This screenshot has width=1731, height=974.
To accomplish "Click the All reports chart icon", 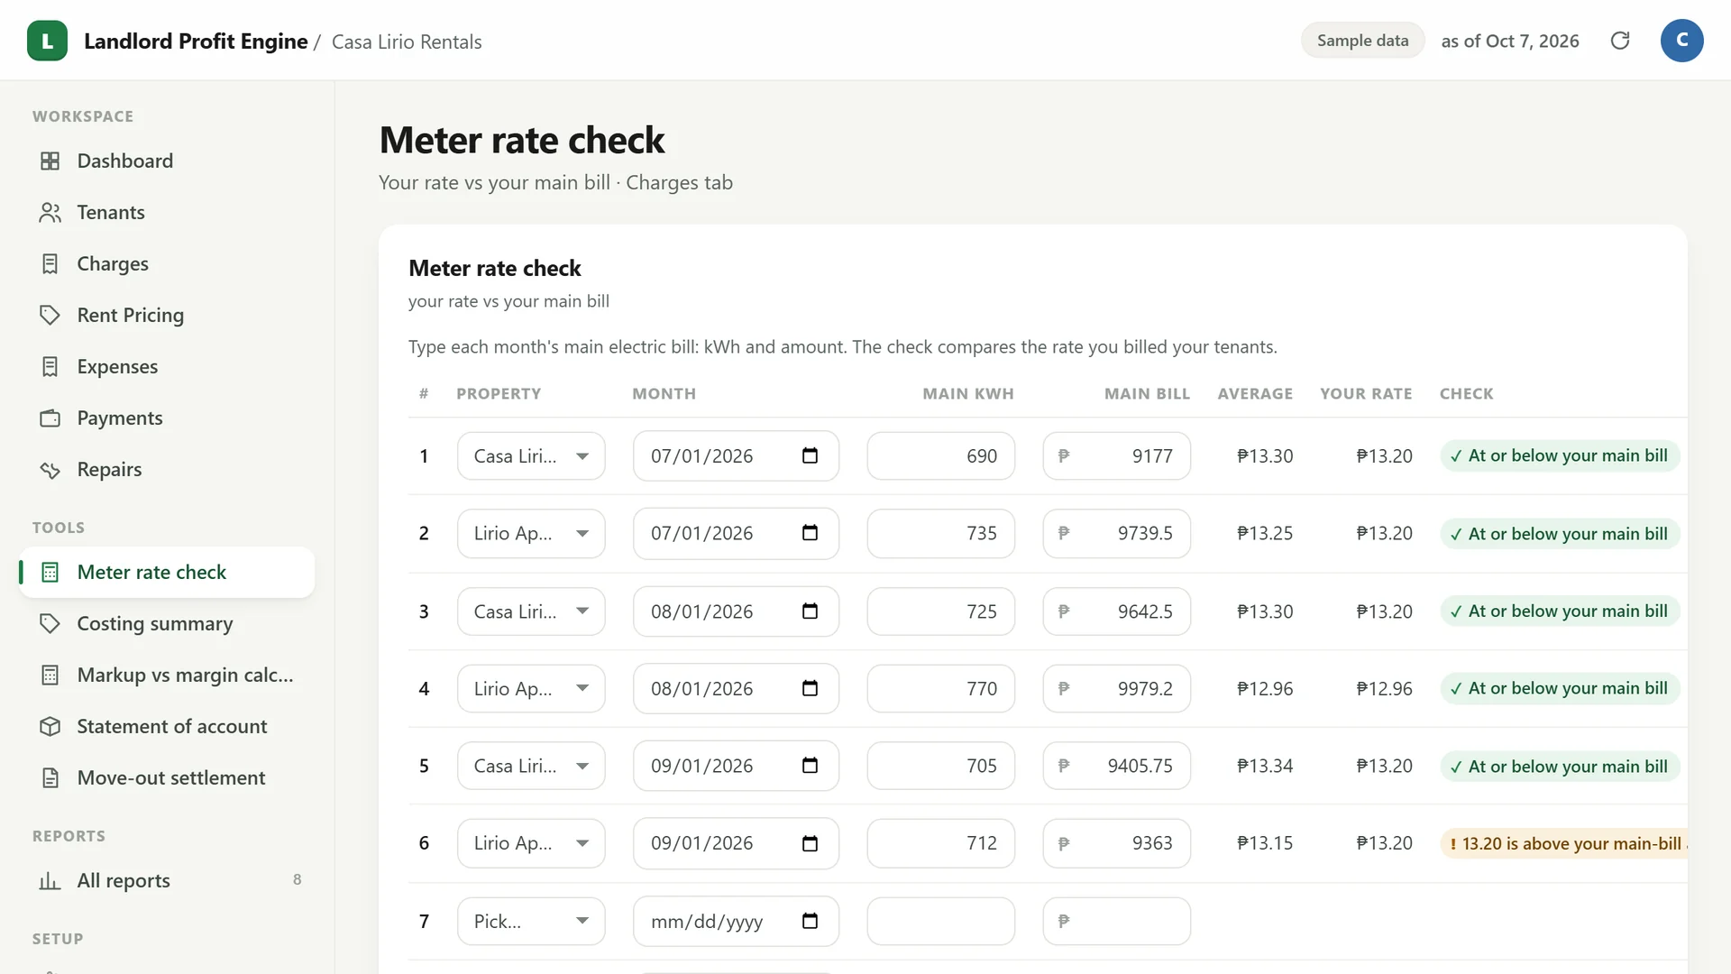I will click(x=50, y=880).
